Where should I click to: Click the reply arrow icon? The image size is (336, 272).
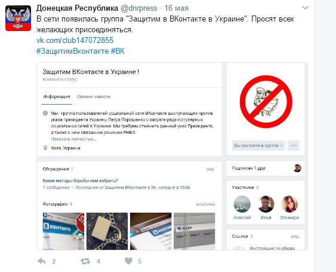(x=42, y=261)
